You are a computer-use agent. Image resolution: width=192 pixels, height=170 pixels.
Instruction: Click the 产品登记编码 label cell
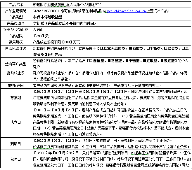[15, 11]
